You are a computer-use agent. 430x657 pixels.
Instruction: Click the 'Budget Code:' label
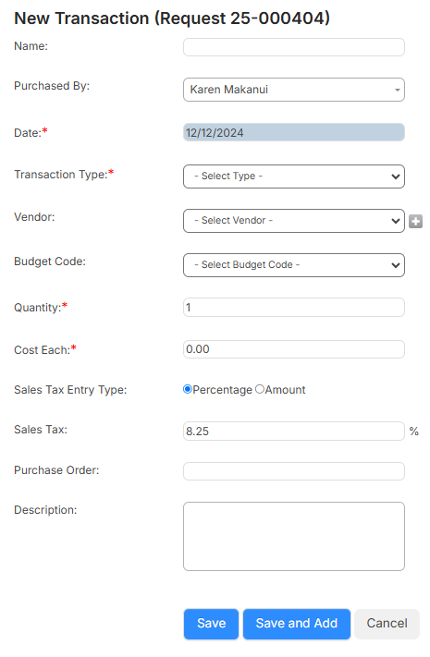pyautogui.click(x=50, y=262)
